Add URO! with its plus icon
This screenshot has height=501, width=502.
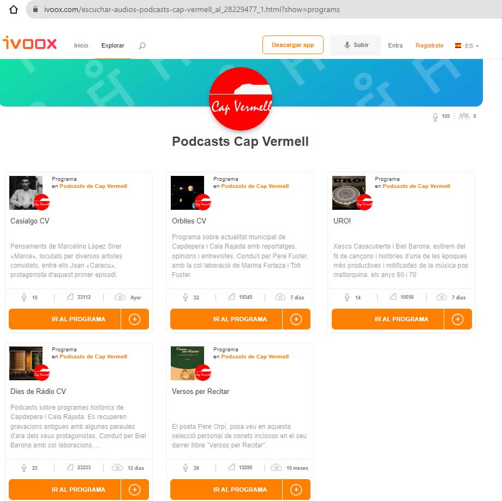tap(458, 319)
